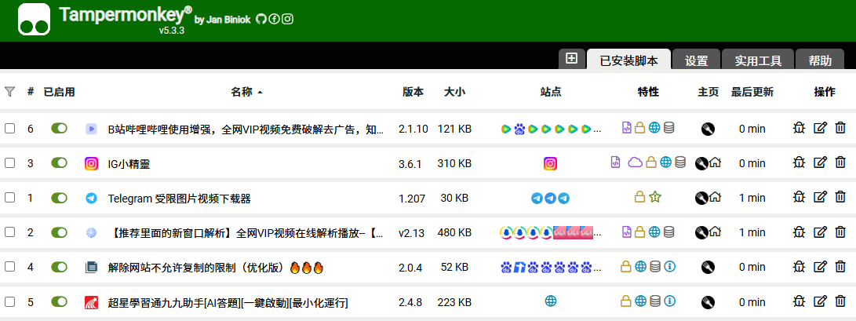Select checkbox for the B站哔哩哔哩 script
The height and width of the screenshot is (321, 856).
coord(9,129)
